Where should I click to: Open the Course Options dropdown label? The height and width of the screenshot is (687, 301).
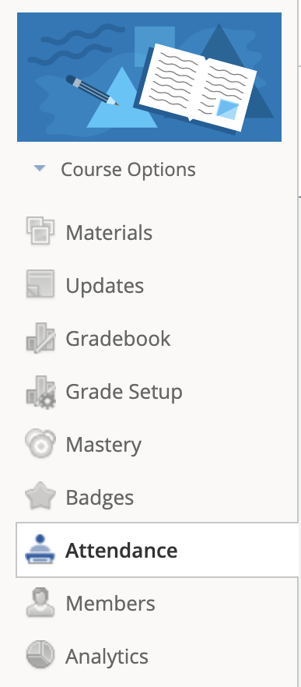(128, 170)
